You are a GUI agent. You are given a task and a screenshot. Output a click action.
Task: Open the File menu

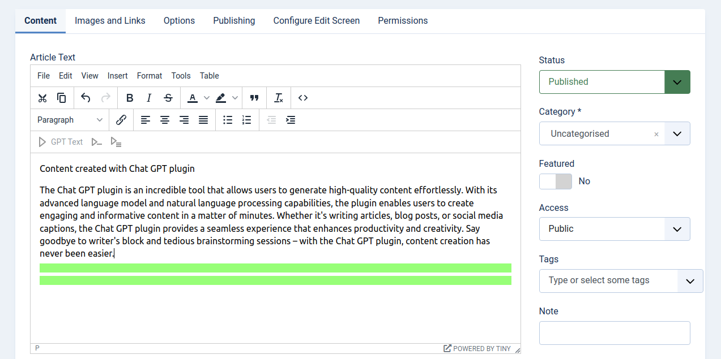click(x=44, y=76)
